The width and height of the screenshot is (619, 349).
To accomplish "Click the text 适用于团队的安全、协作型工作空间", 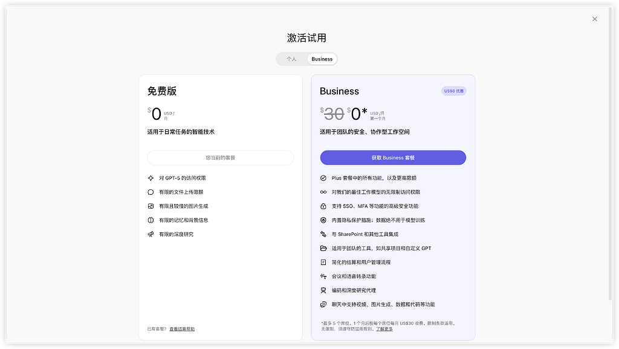I will [365, 132].
